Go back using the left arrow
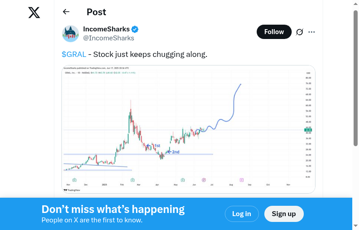359x230 pixels. coord(66,12)
